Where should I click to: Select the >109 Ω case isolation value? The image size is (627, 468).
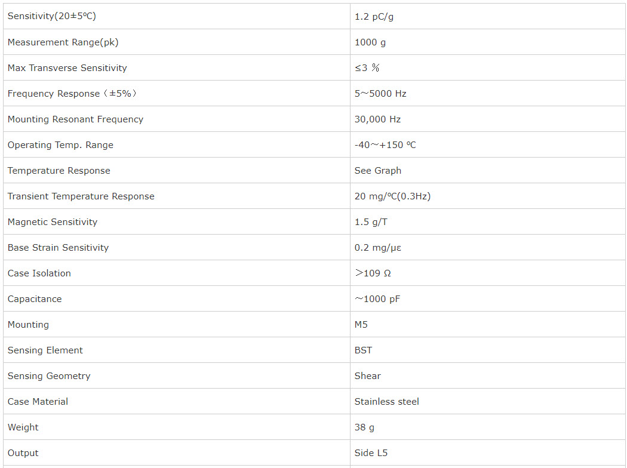(x=373, y=273)
